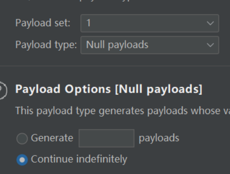Click the blue filled radio indicator
This screenshot has height=174, width=230.
tap(22, 160)
